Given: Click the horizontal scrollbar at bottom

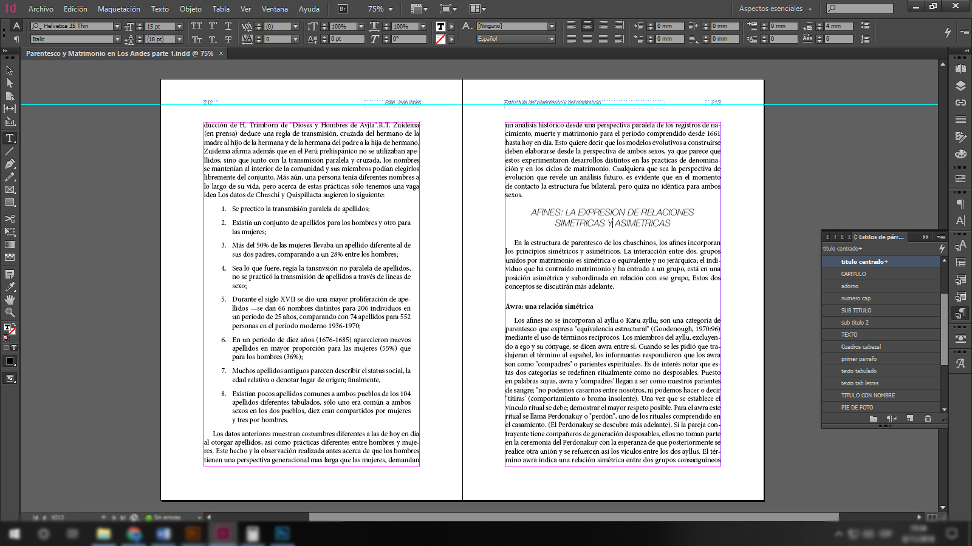Looking at the screenshot, I should click(x=573, y=517).
